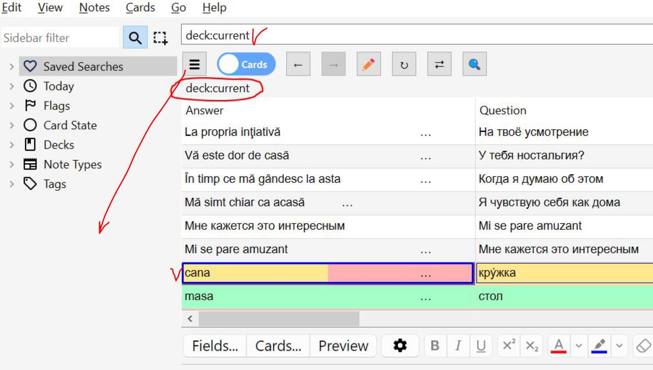Open the text color dropdown arrow

pyautogui.click(x=578, y=346)
